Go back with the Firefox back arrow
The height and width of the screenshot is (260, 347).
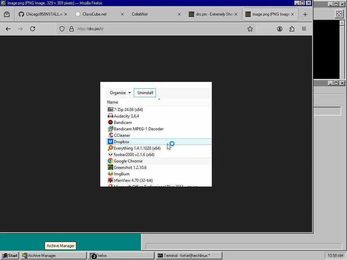coord(8,29)
